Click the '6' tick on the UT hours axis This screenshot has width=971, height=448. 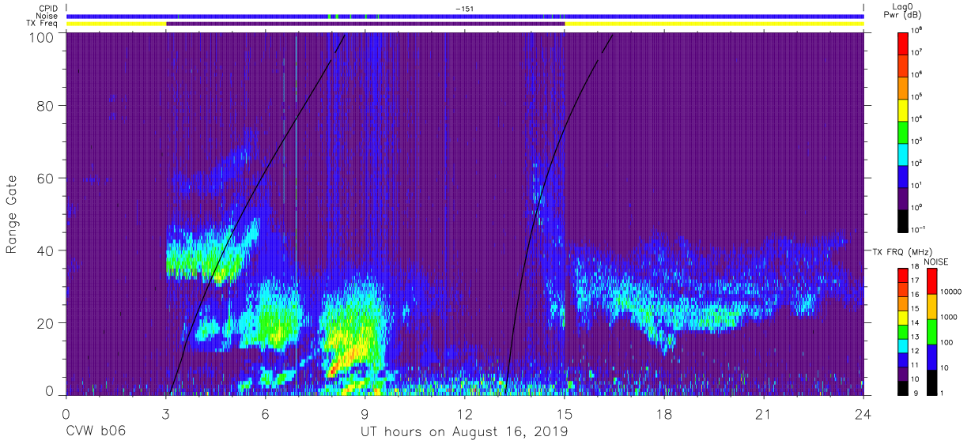coord(266,413)
